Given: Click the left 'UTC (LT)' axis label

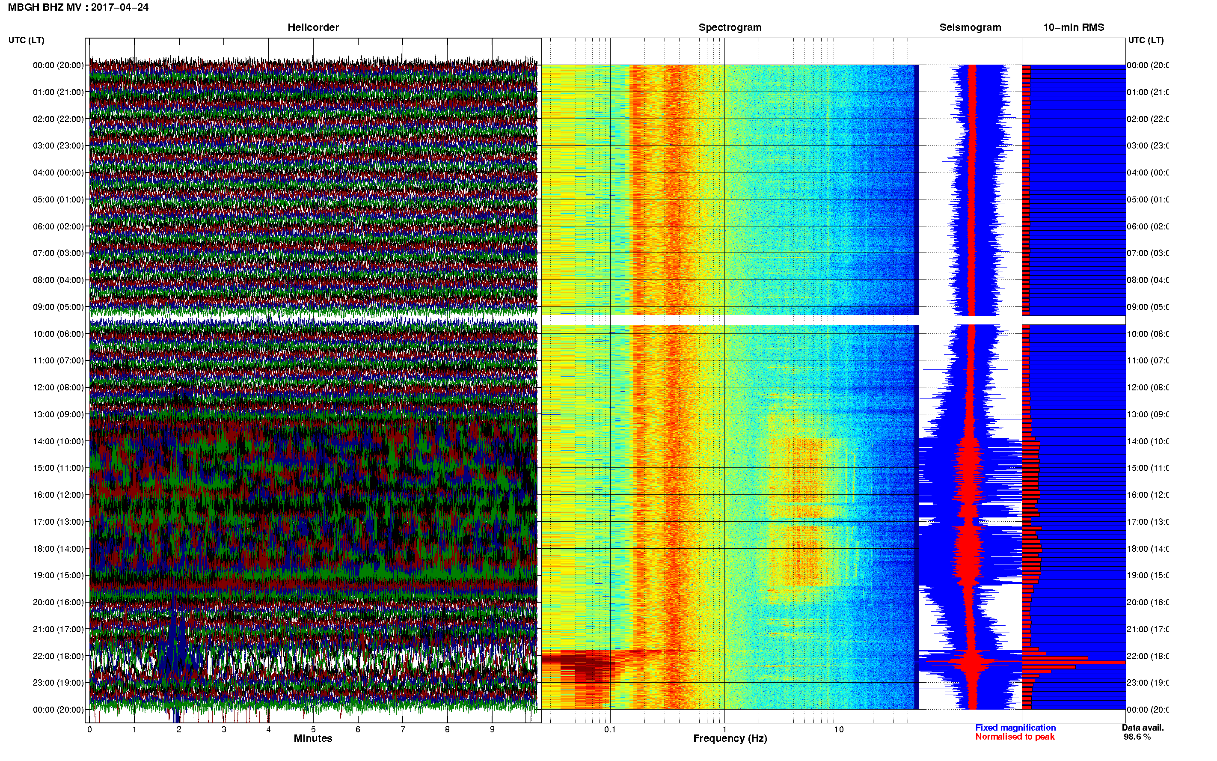Looking at the screenshot, I should [x=26, y=40].
